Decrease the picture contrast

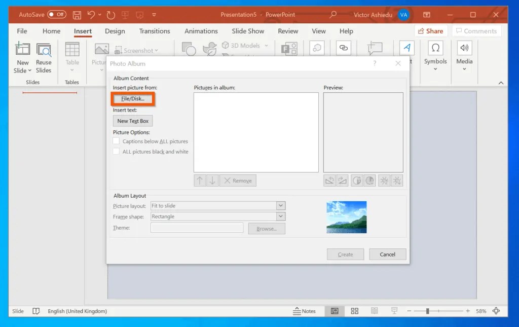370,180
